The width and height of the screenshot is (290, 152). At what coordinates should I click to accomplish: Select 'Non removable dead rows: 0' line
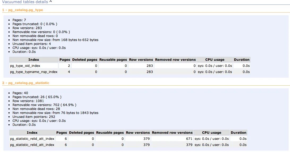[35, 36]
